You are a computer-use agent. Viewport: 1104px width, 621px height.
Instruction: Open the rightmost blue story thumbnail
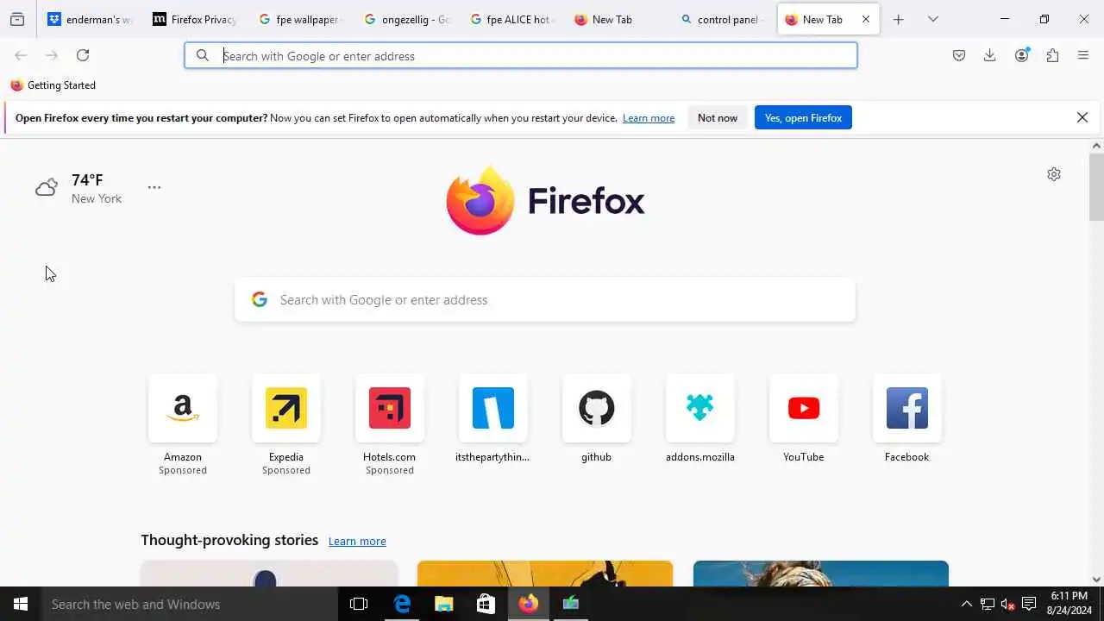point(821,574)
